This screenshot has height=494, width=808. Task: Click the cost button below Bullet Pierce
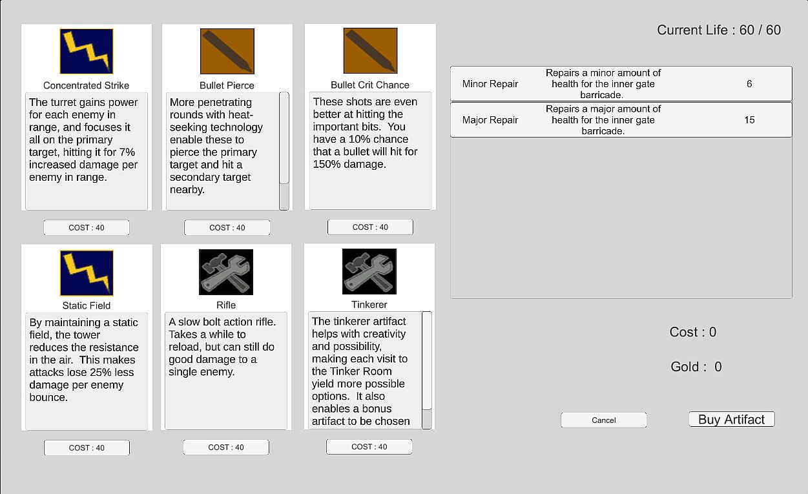227,227
